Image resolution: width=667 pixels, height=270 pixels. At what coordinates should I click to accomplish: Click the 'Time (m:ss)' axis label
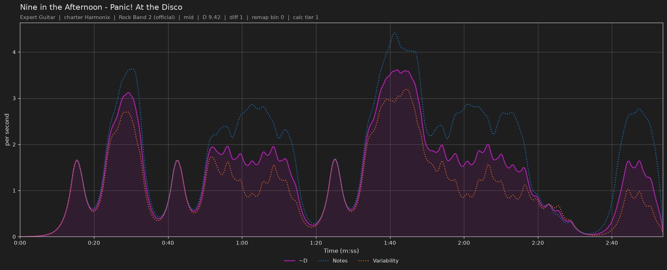click(341, 251)
